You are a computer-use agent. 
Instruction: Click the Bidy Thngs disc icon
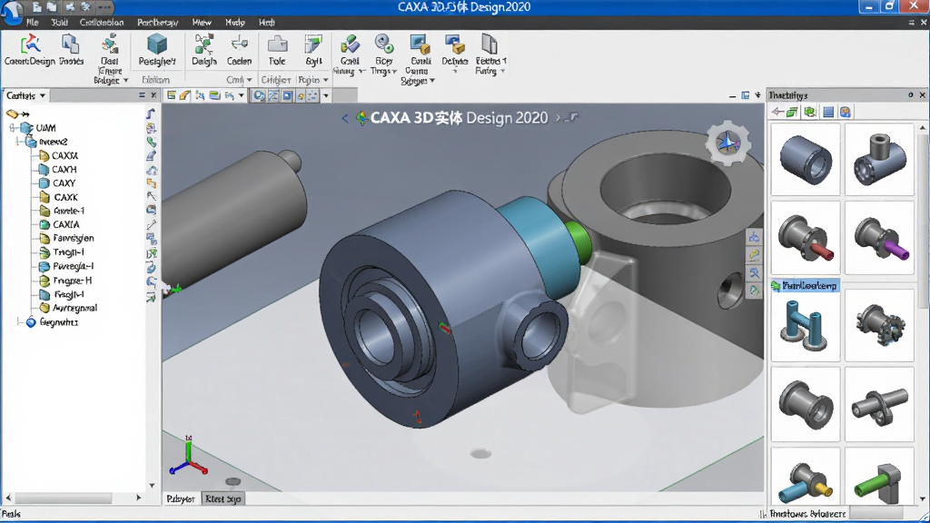coord(384,44)
